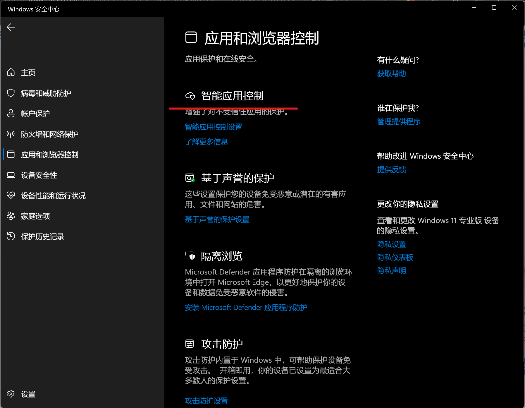
Task: Maximize the Windows 安全中心 window
Action: pos(494,8)
